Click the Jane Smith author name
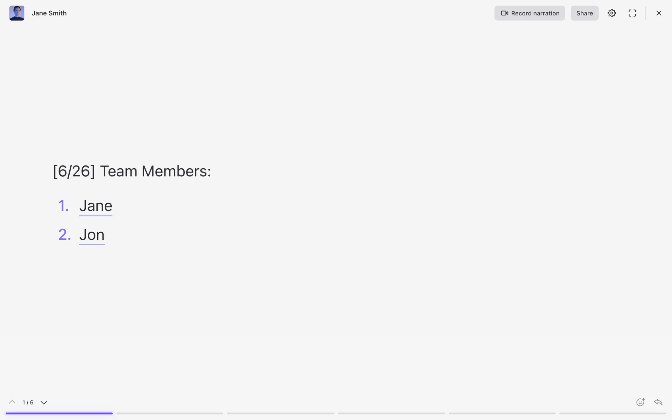672x420 pixels. pos(49,13)
